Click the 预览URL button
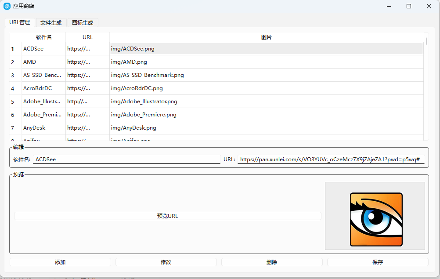This screenshot has height=279, width=440. coord(168,216)
